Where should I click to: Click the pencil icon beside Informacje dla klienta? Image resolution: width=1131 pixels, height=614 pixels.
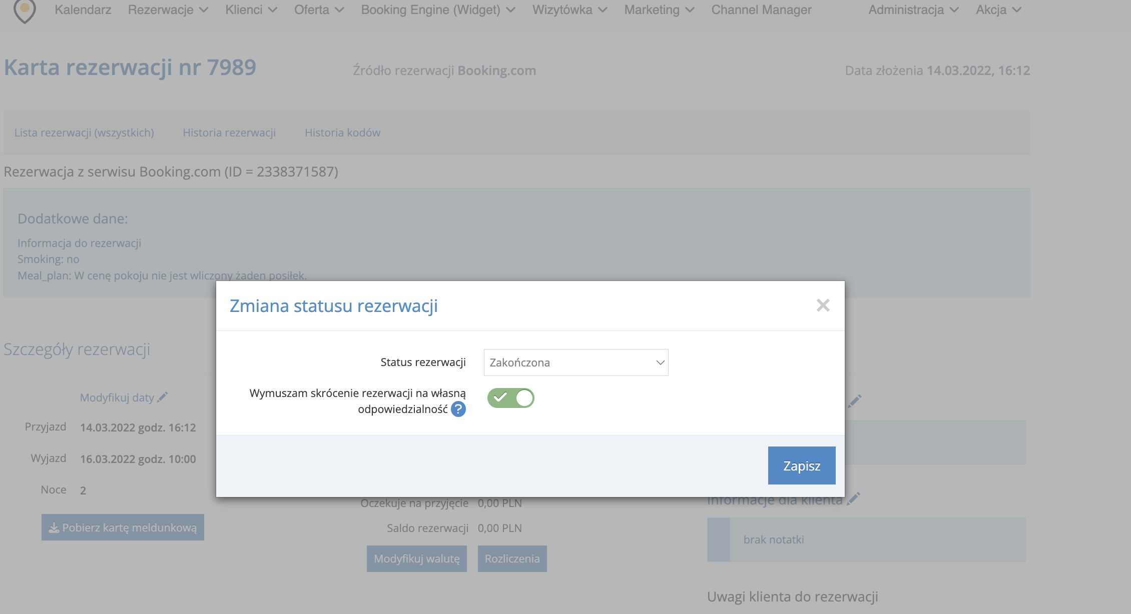(854, 498)
